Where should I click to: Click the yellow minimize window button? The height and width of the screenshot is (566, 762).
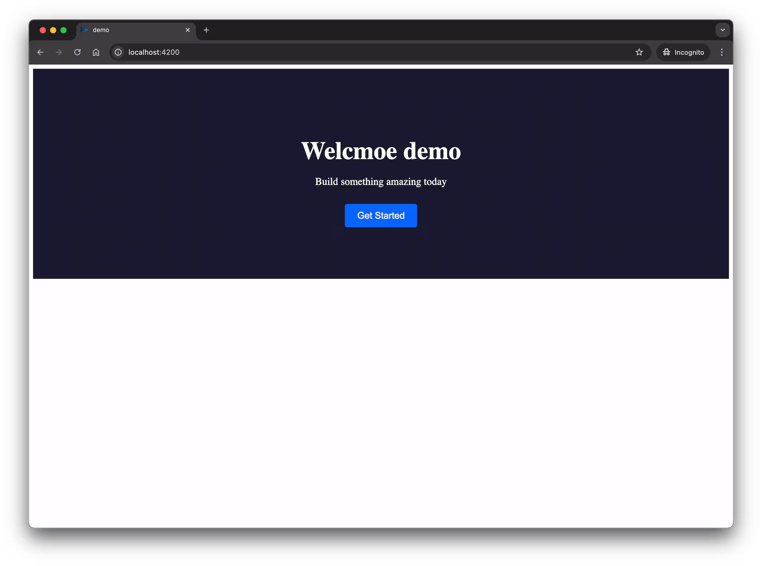tap(53, 30)
